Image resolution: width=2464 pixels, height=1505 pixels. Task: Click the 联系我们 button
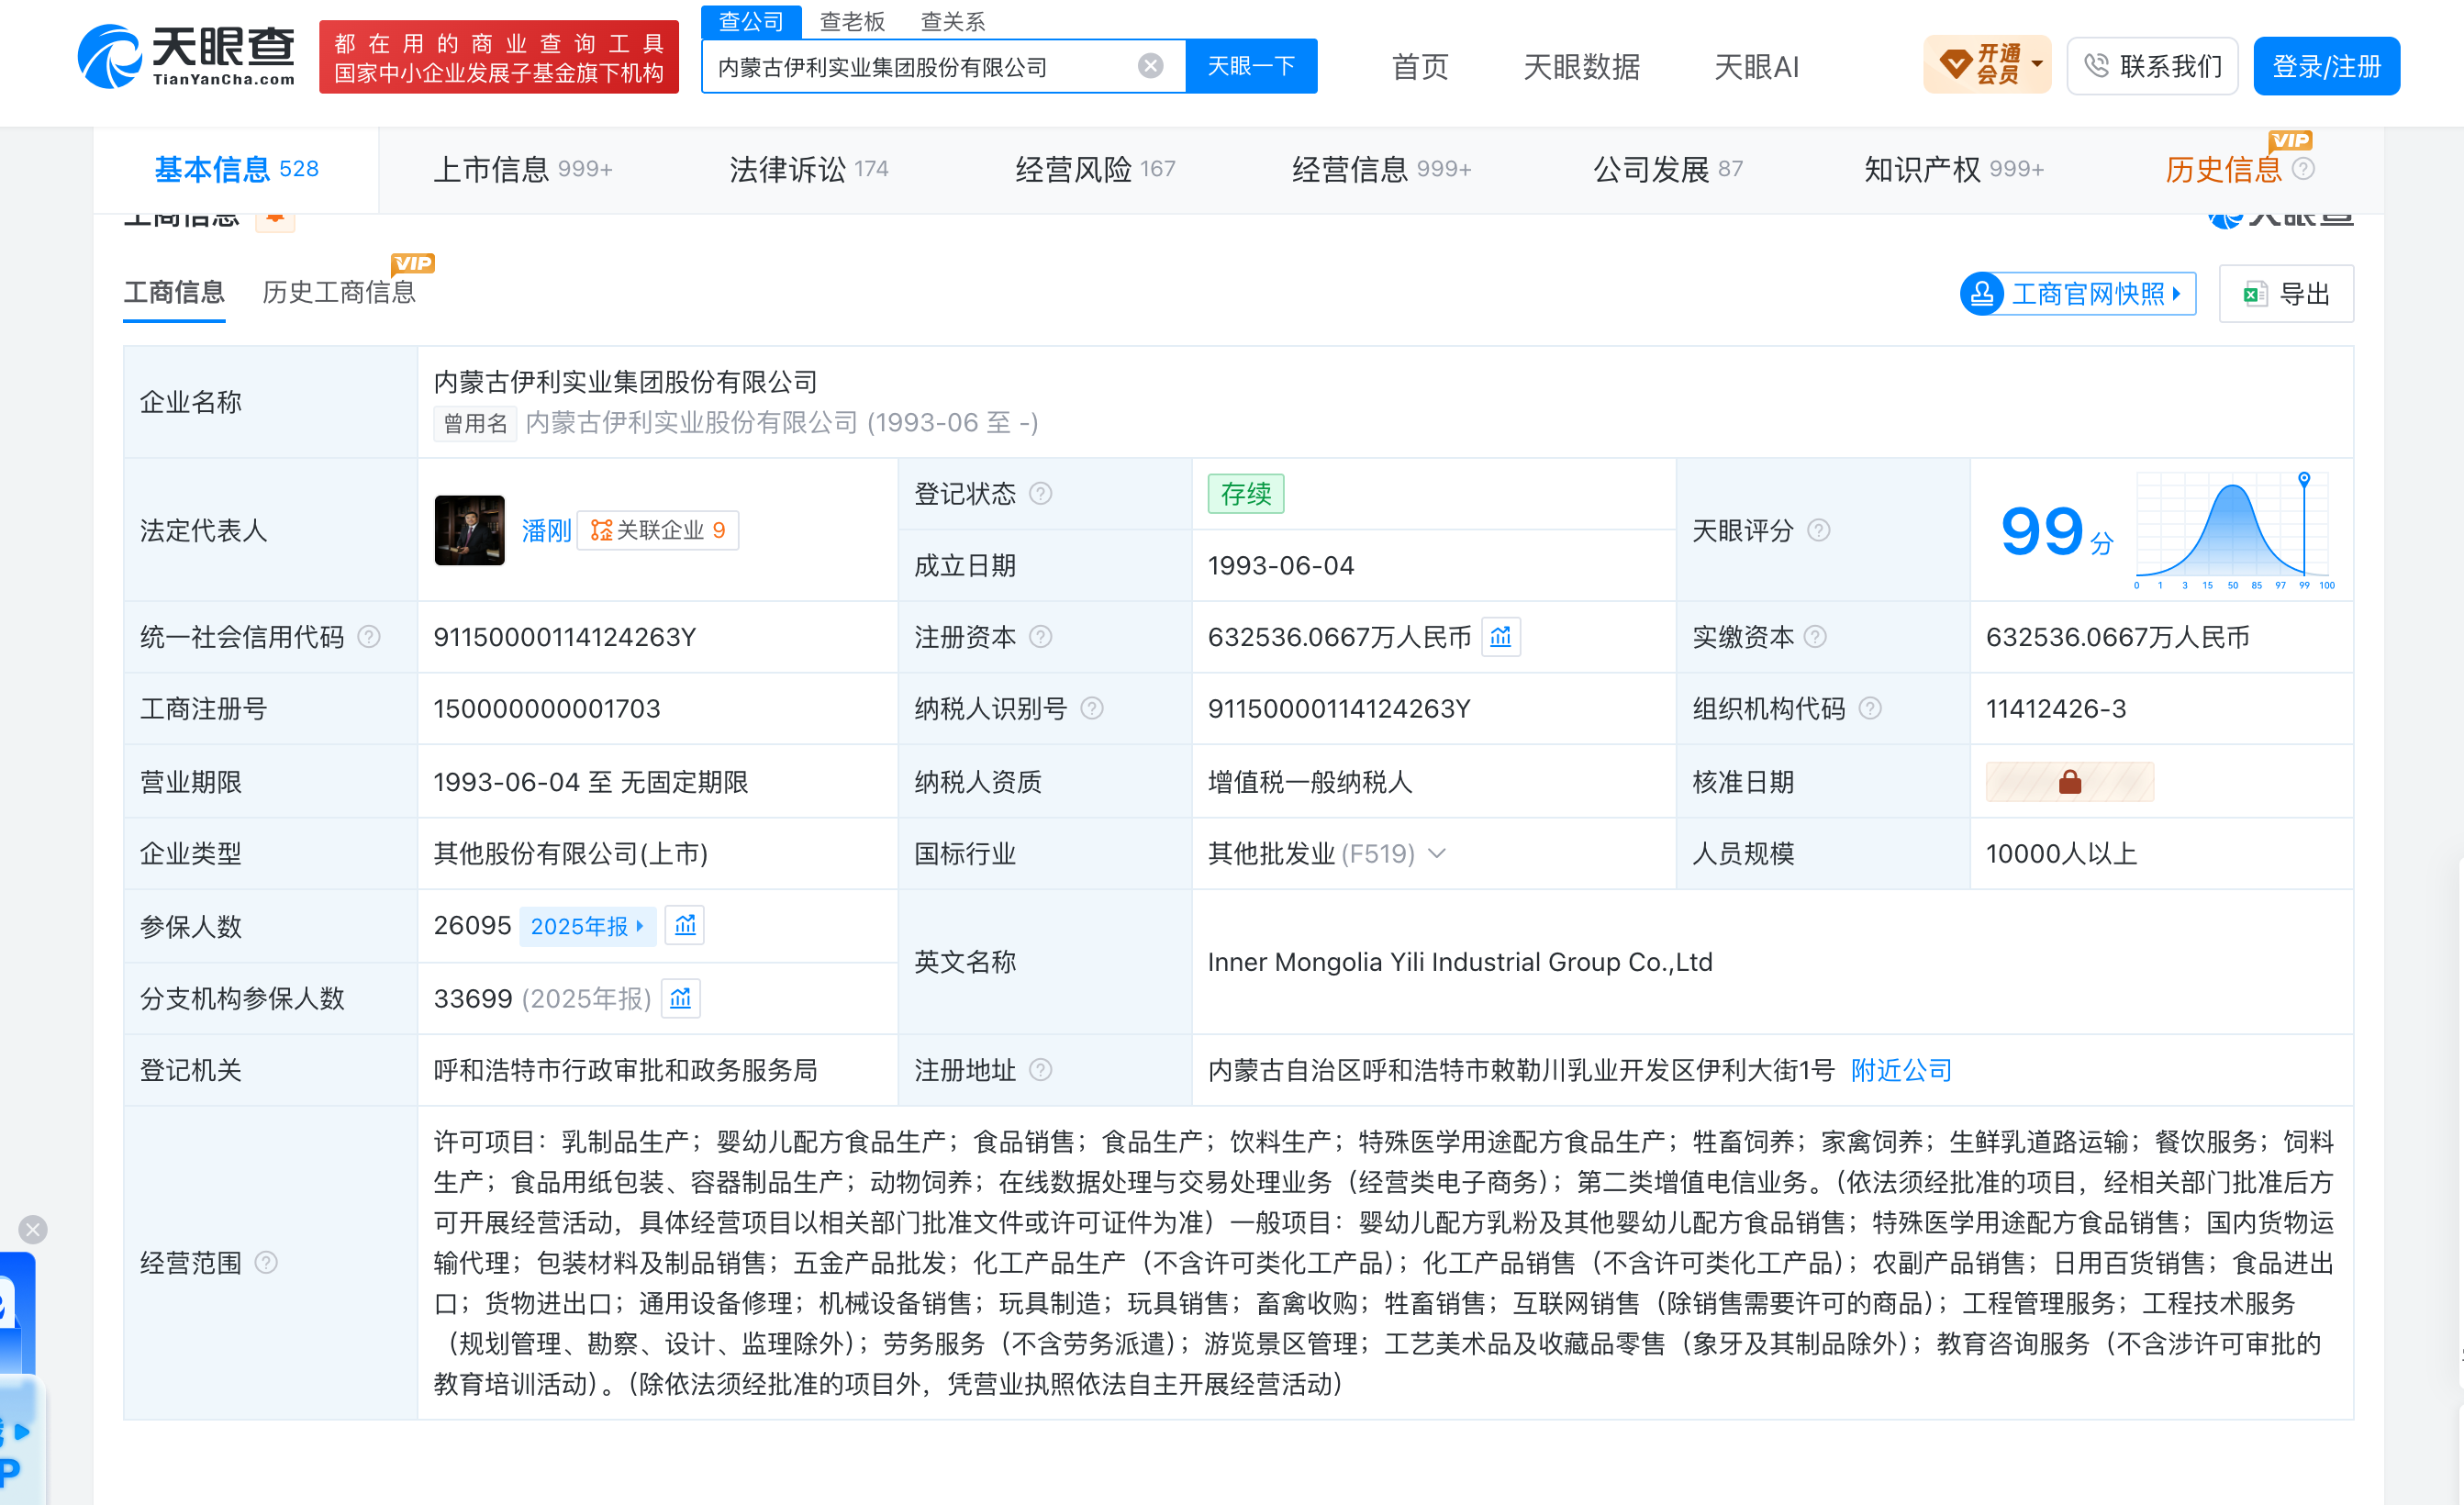coord(2152,66)
